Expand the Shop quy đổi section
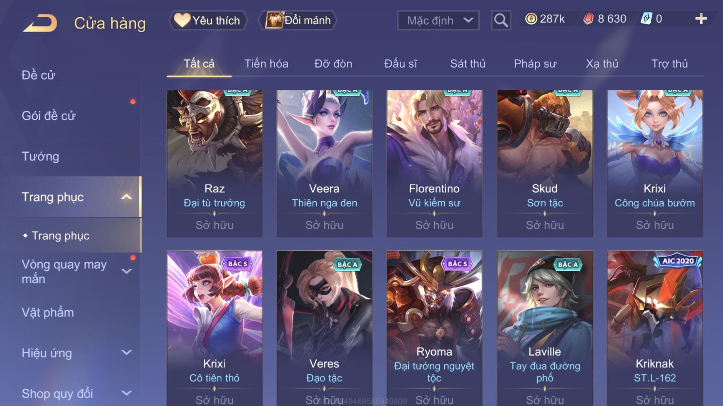723x406 pixels. click(126, 393)
